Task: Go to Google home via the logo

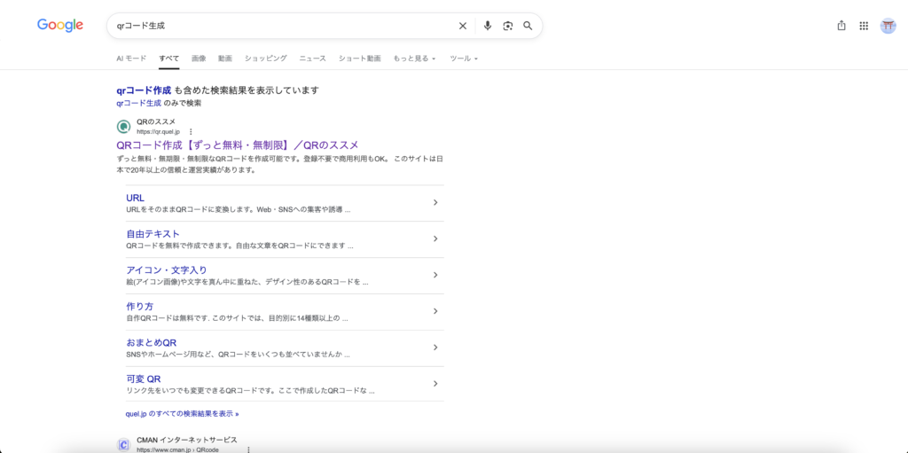Action: tap(60, 25)
